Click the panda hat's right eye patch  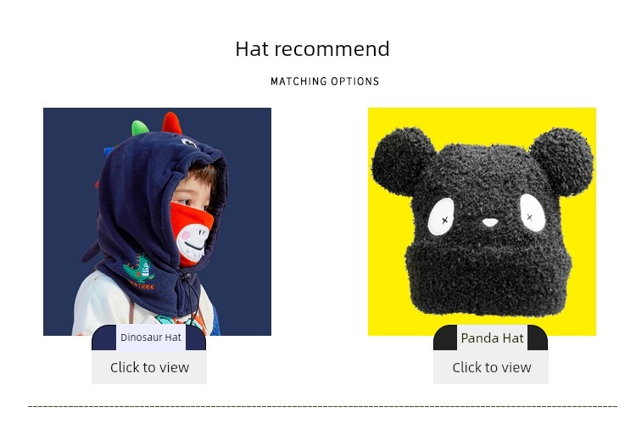coord(533,213)
